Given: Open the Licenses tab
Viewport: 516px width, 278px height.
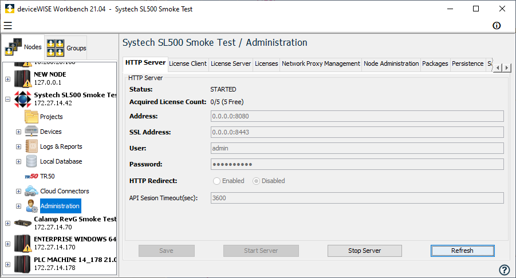Looking at the screenshot, I should 266,63.
